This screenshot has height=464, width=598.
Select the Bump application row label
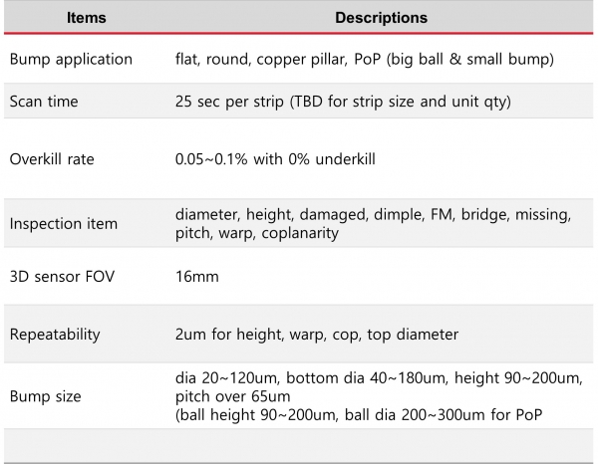click(71, 60)
